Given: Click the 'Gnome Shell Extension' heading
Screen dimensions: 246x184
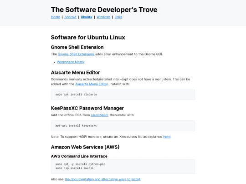Looking at the screenshot, I should pyautogui.click(x=77, y=47).
